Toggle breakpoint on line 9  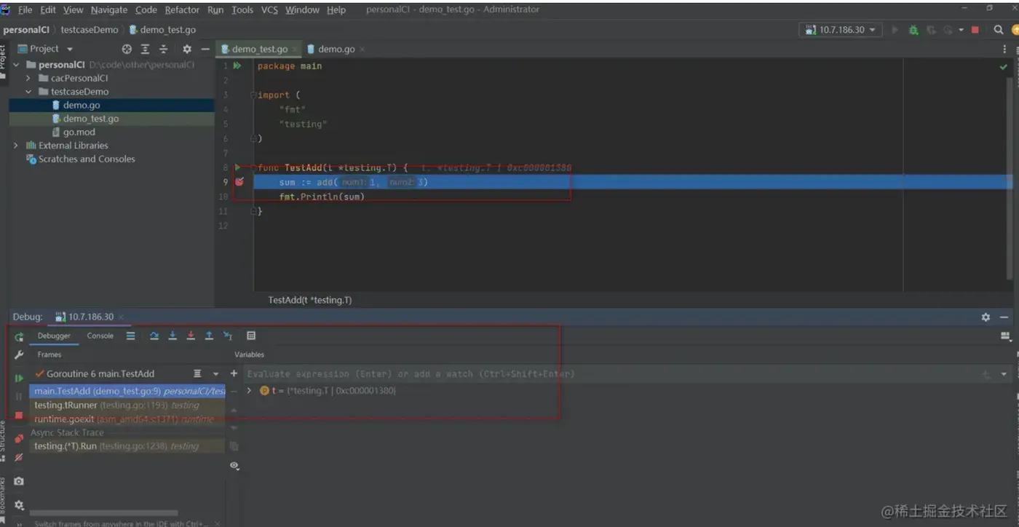pos(239,182)
